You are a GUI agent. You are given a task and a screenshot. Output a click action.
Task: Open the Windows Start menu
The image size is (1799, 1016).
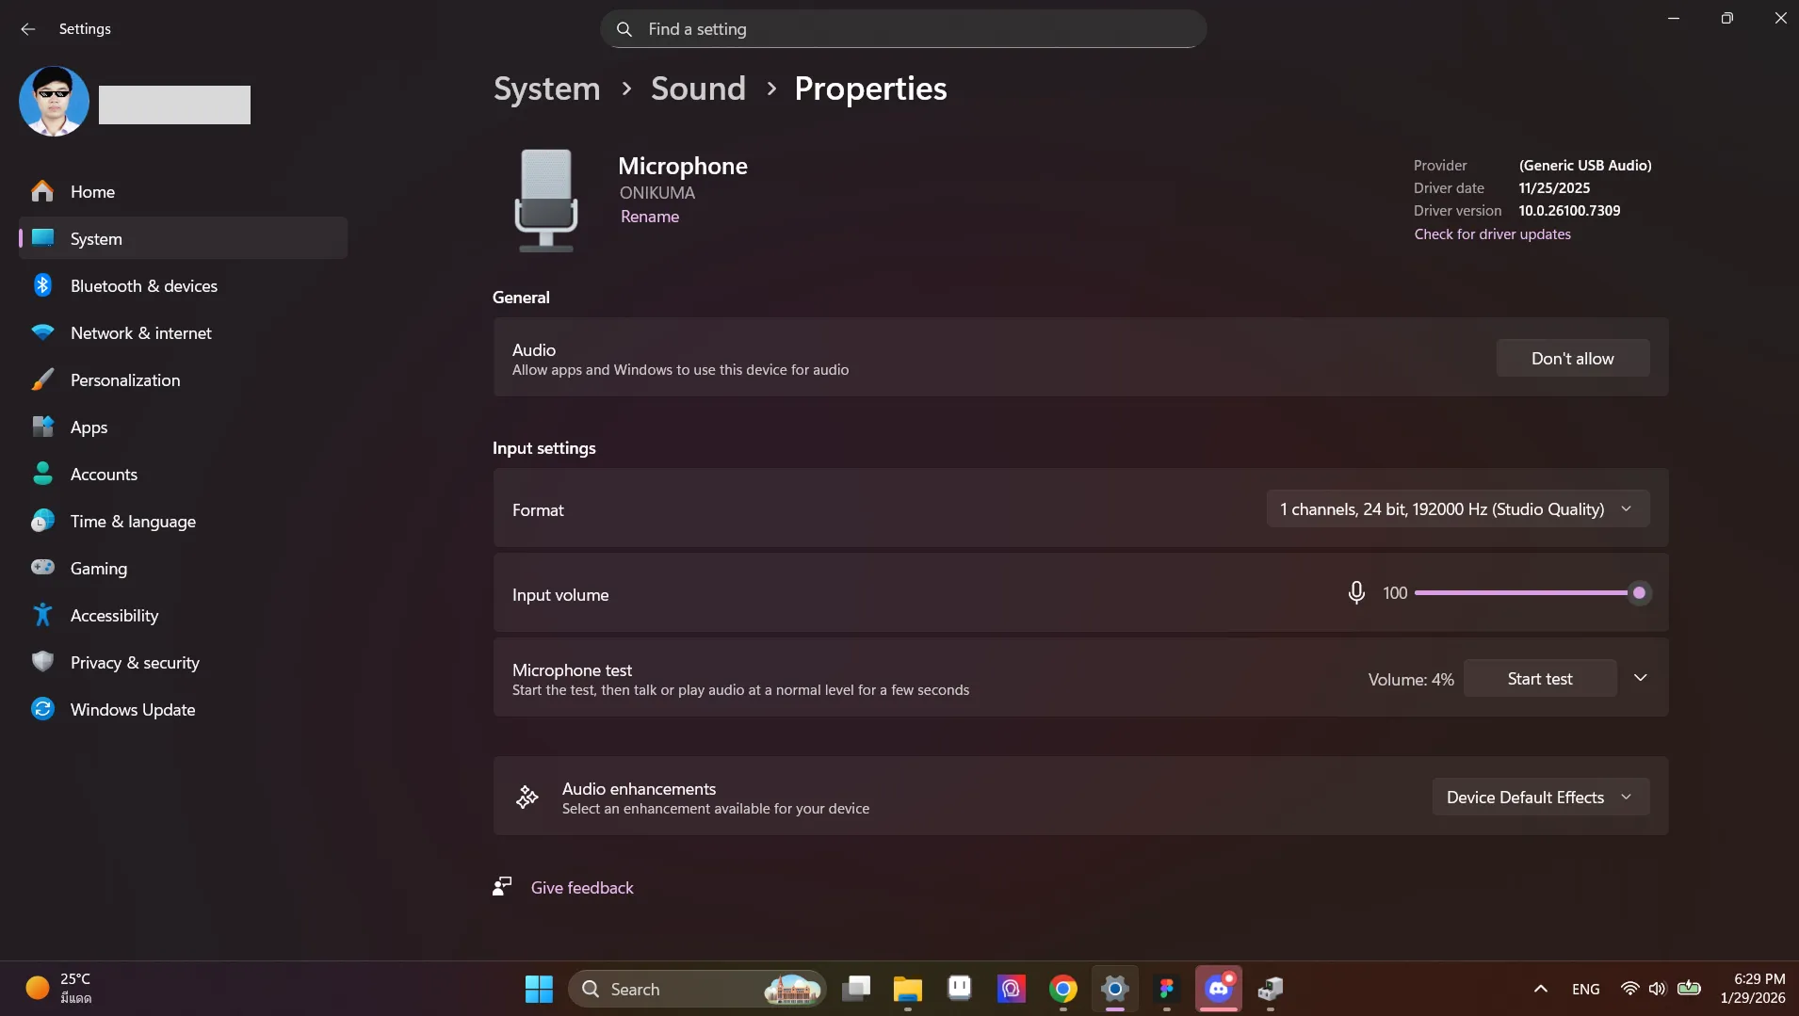click(539, 989)
